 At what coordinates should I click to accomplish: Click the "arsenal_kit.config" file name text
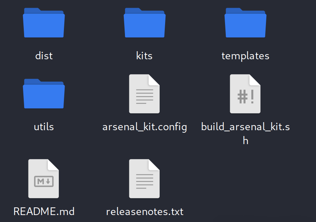[145, 127]
